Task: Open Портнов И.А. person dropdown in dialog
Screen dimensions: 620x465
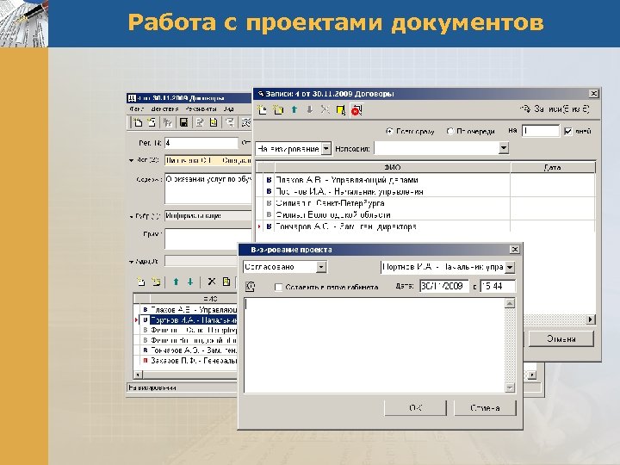Action: click(510, 268)
